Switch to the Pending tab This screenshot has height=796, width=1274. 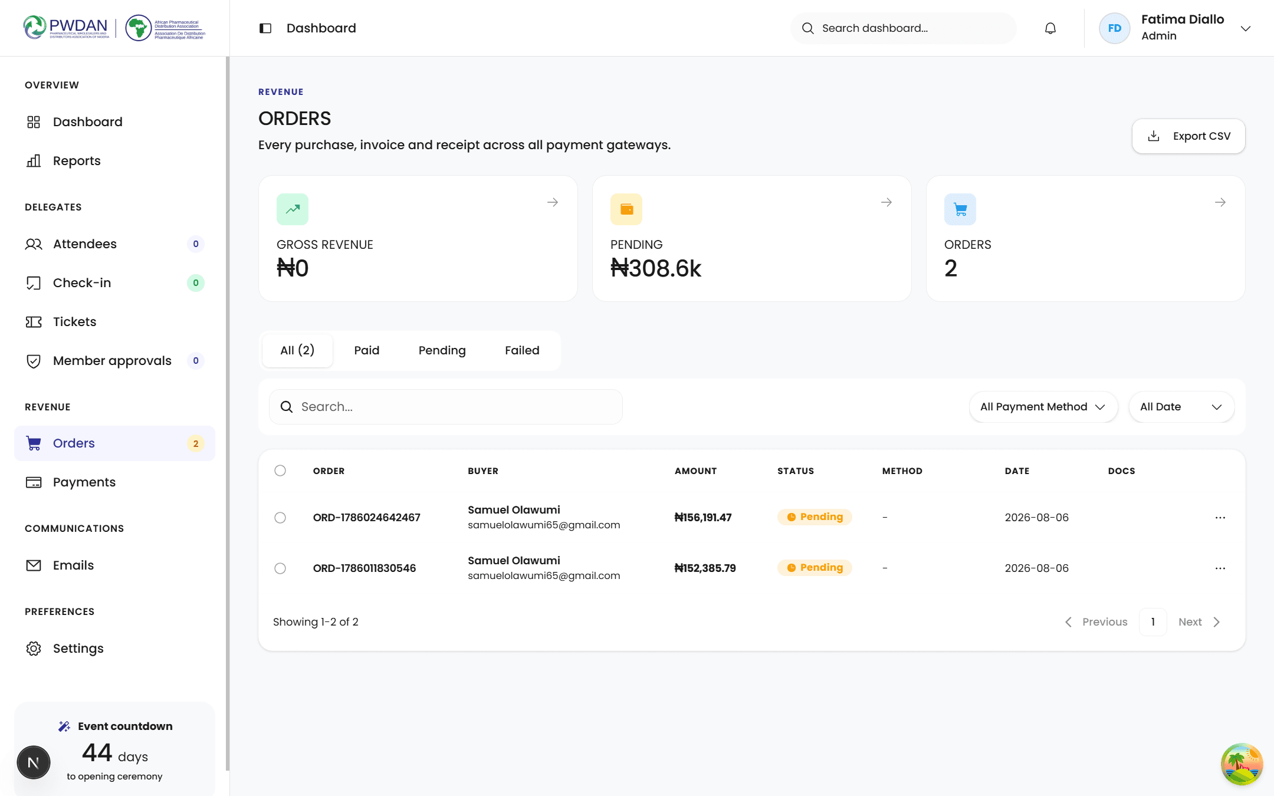click(x=442, y=351)
